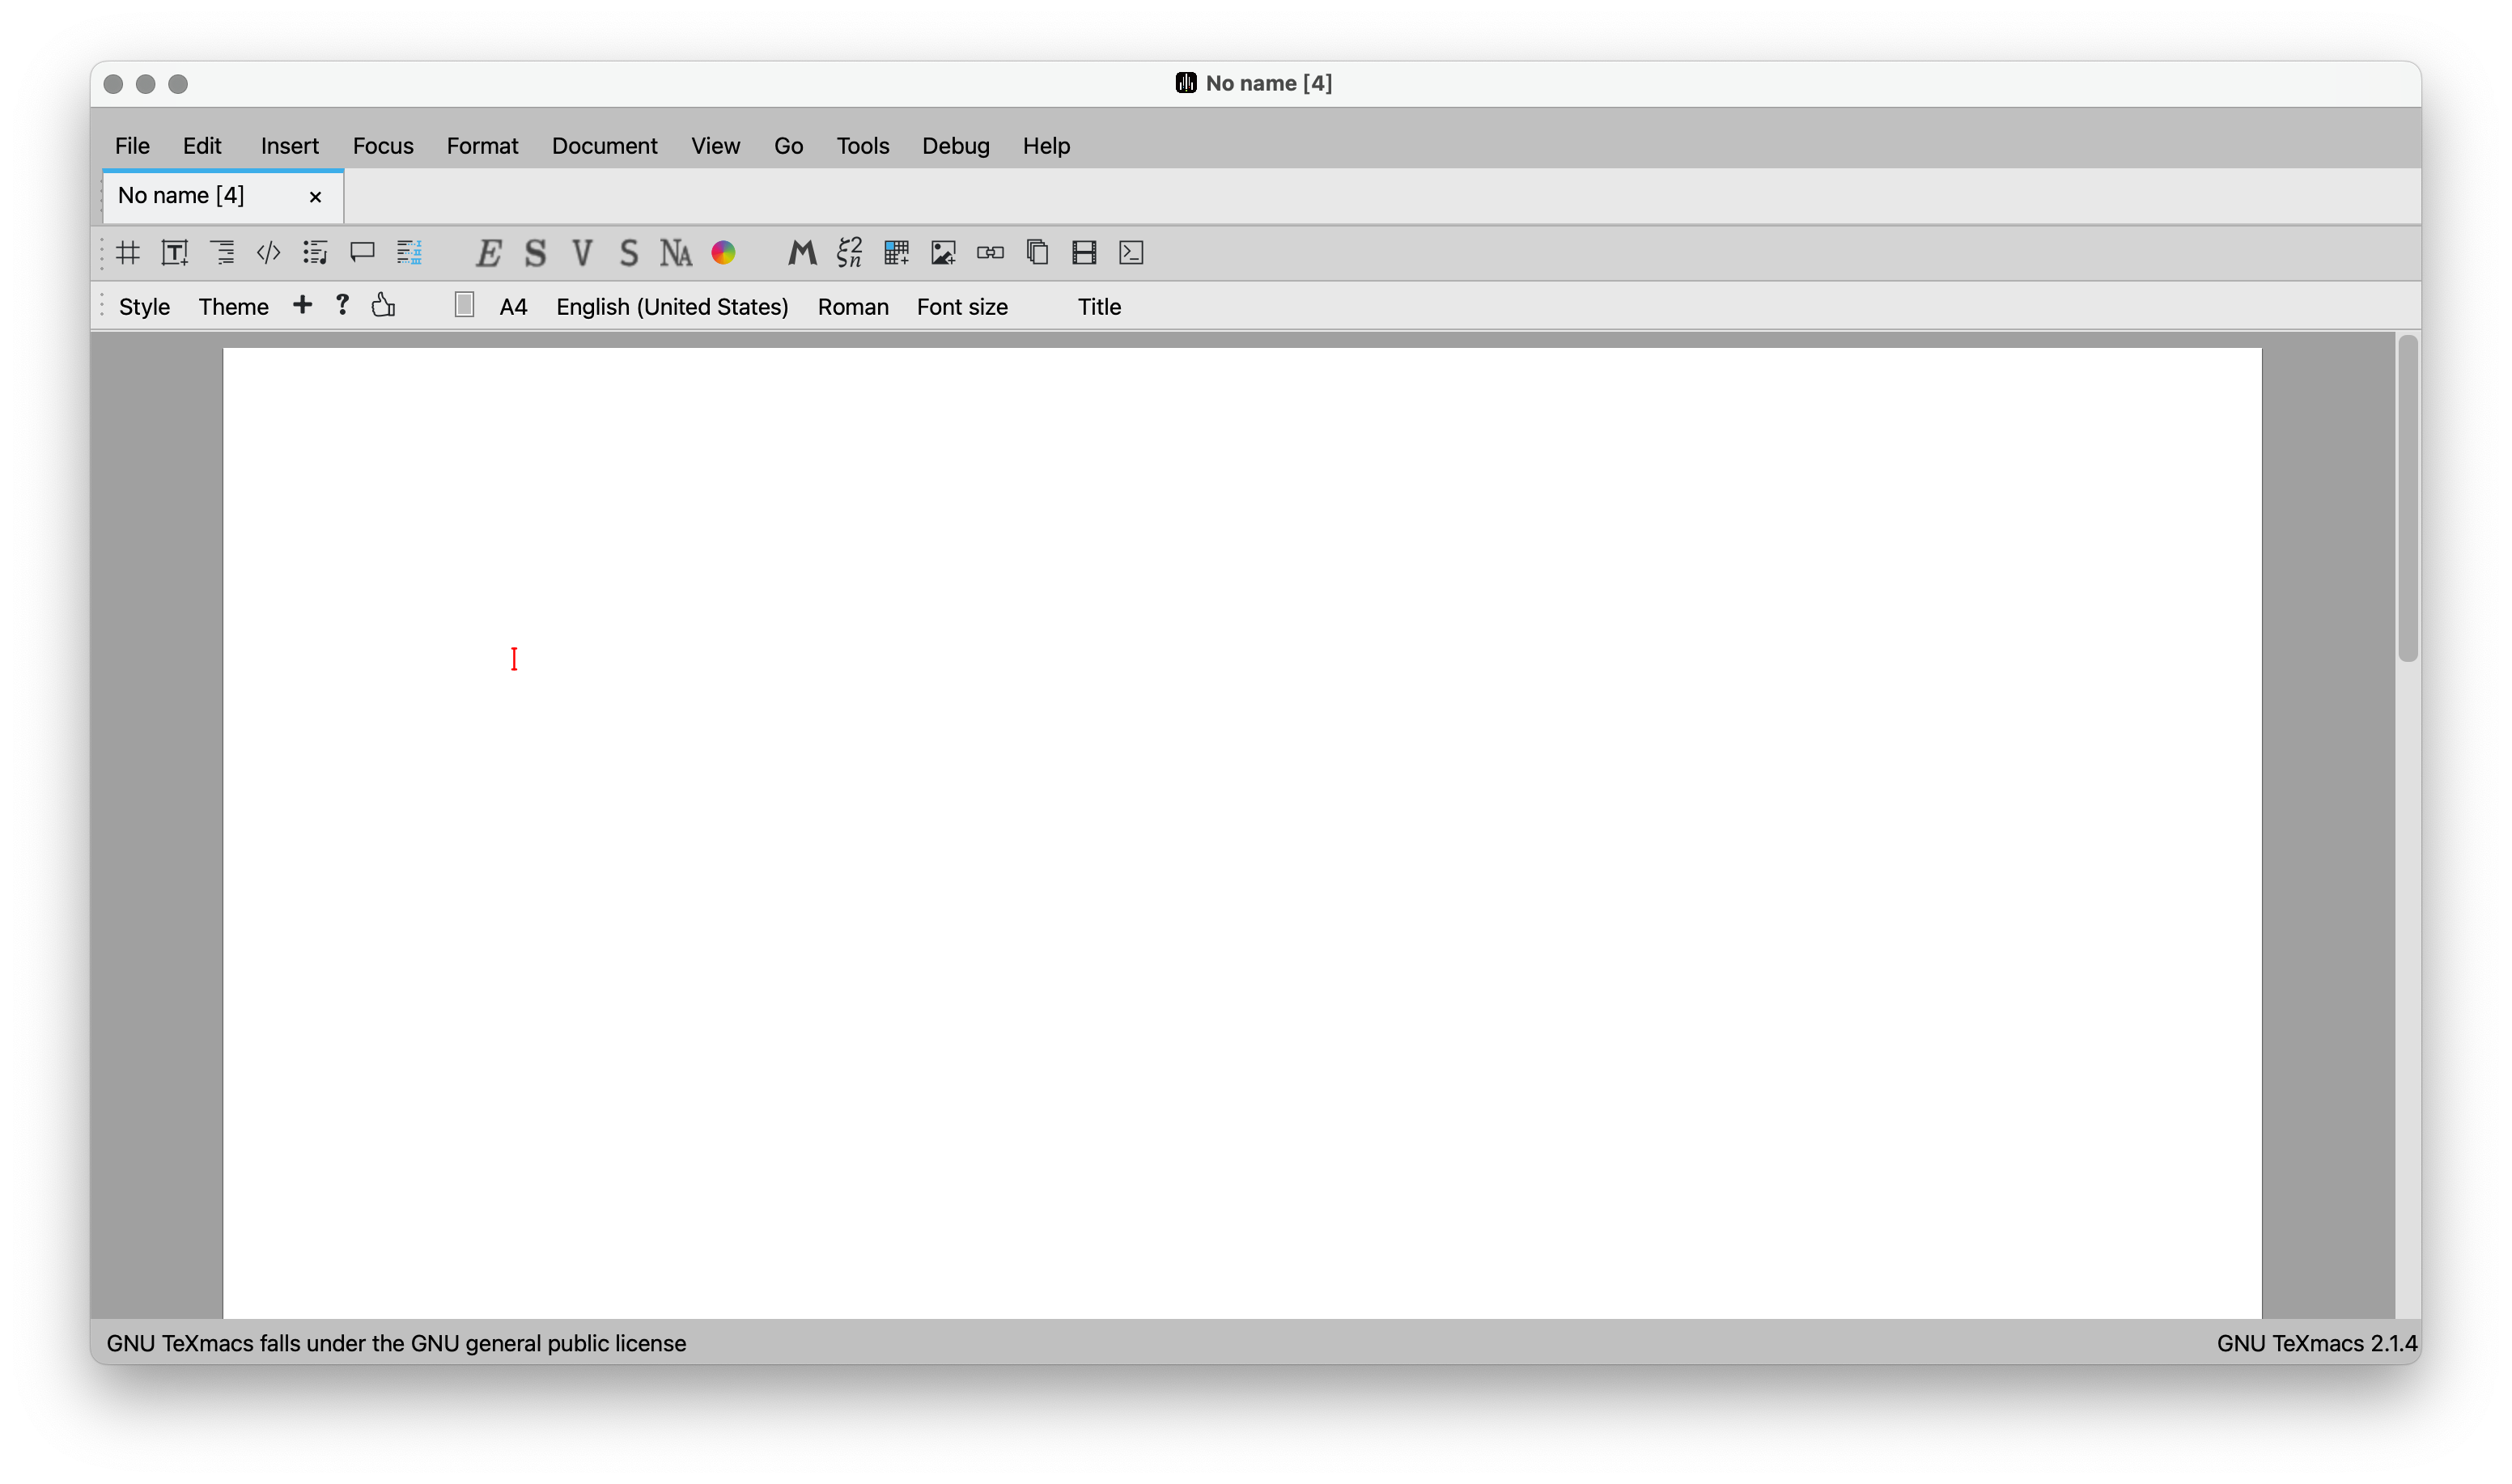Click the hyperlink chain icon
Image resolution: width=2512 pixels, height=1484 pixels.
(990, 253)
